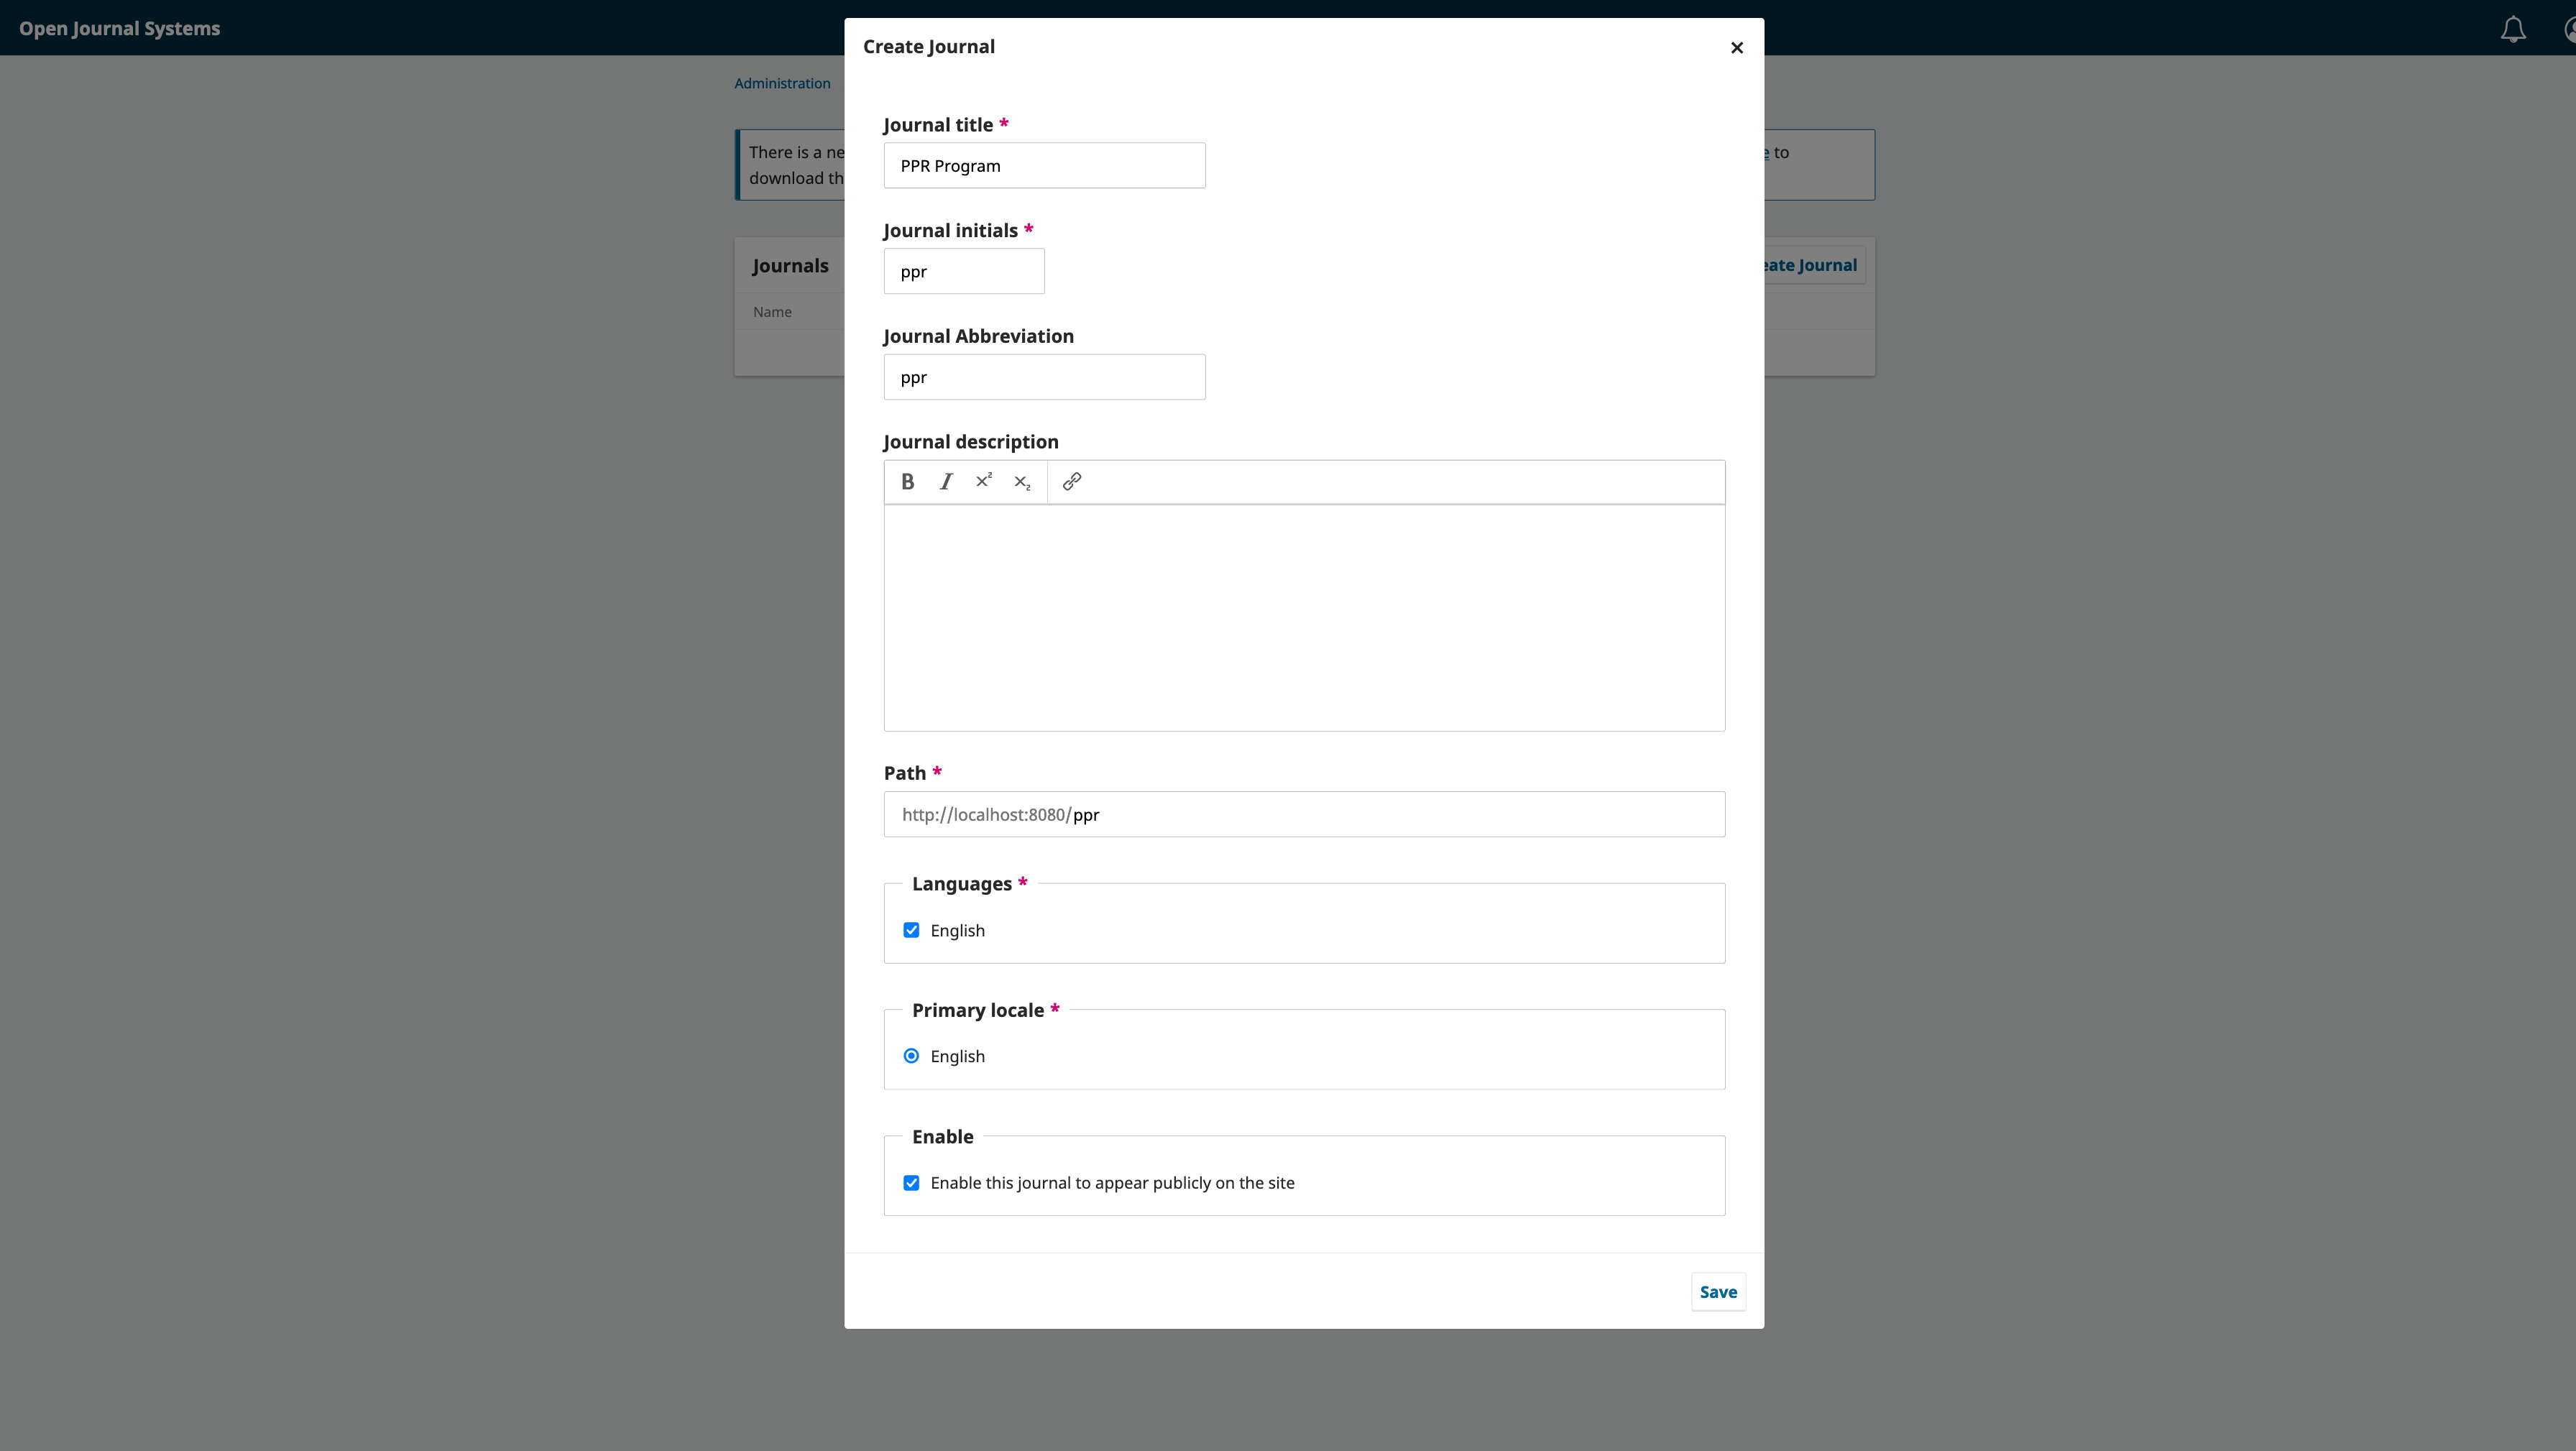Image resolution: width=2576 pixels, height=1451 pixels.
Task: Click the Journal initials field
Action: coord(964,272)
